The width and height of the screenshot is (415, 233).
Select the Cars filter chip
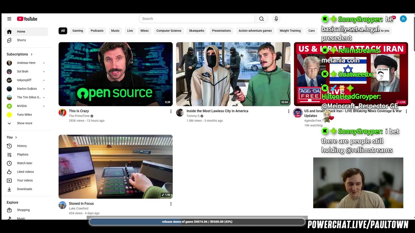(312, 31)
